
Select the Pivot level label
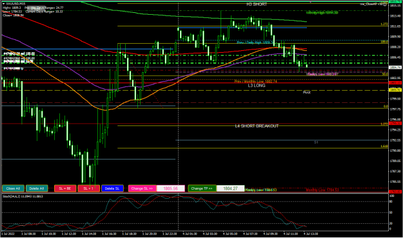(307, 93)
